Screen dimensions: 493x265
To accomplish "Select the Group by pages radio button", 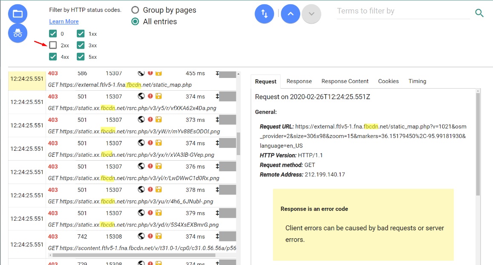I will pos(135,10).
